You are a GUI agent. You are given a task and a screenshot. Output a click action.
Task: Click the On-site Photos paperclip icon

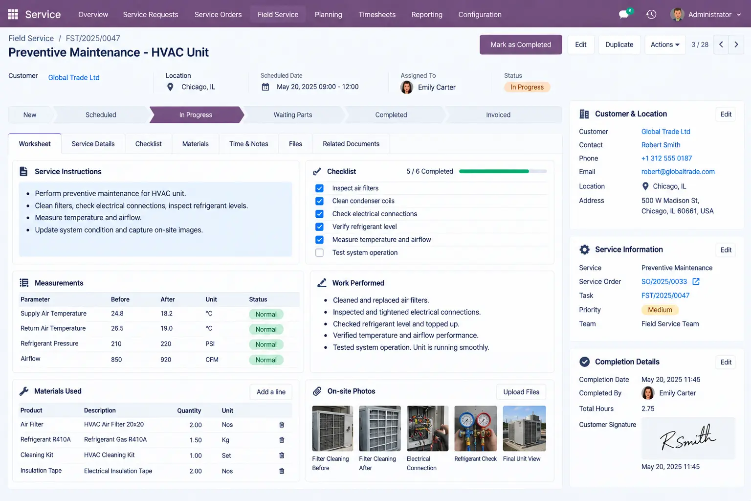coord(317,391)
